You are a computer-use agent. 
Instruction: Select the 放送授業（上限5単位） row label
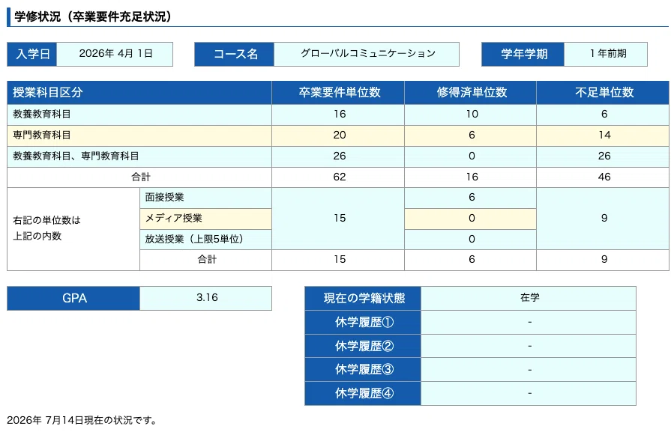tap(206, 240)
